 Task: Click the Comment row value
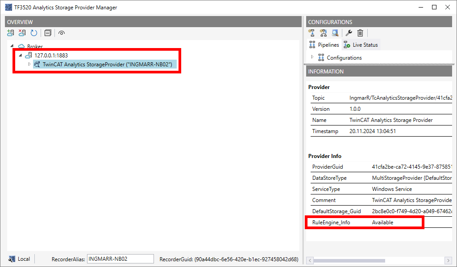(x=412, y=200)
